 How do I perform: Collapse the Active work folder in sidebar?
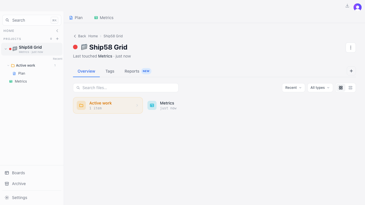click(8, 65)
